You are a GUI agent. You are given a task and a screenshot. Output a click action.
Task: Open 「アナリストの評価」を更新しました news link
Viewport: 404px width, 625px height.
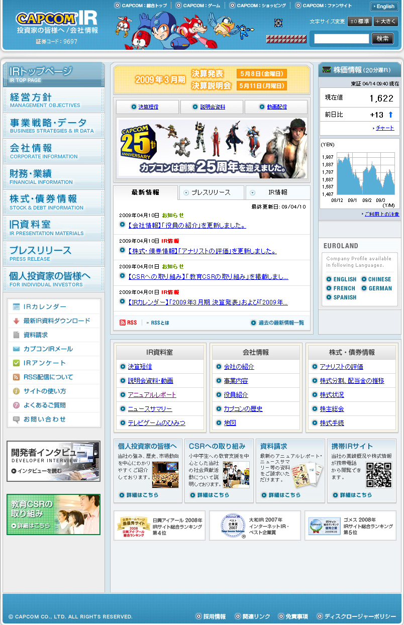[x=202, y=251]
